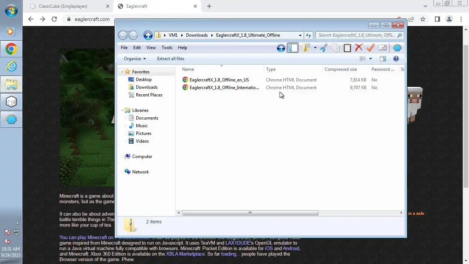Viewport: 469px width, 264px height.
Task: Open the view options dropdown arrow
Action: coord(370,59)
